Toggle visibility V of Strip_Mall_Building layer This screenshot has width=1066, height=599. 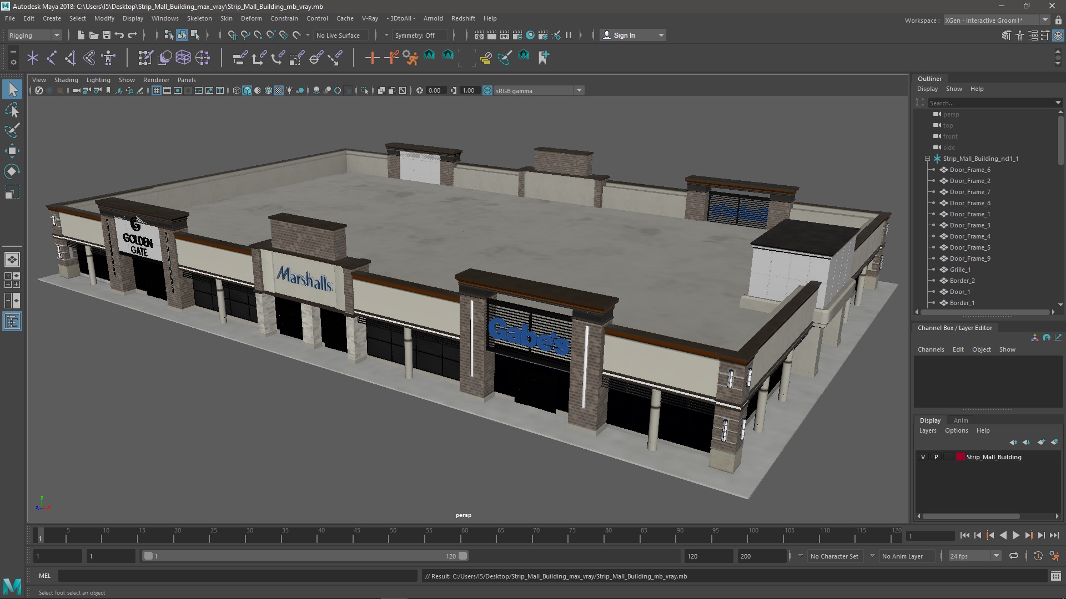[x=923, y=457]
